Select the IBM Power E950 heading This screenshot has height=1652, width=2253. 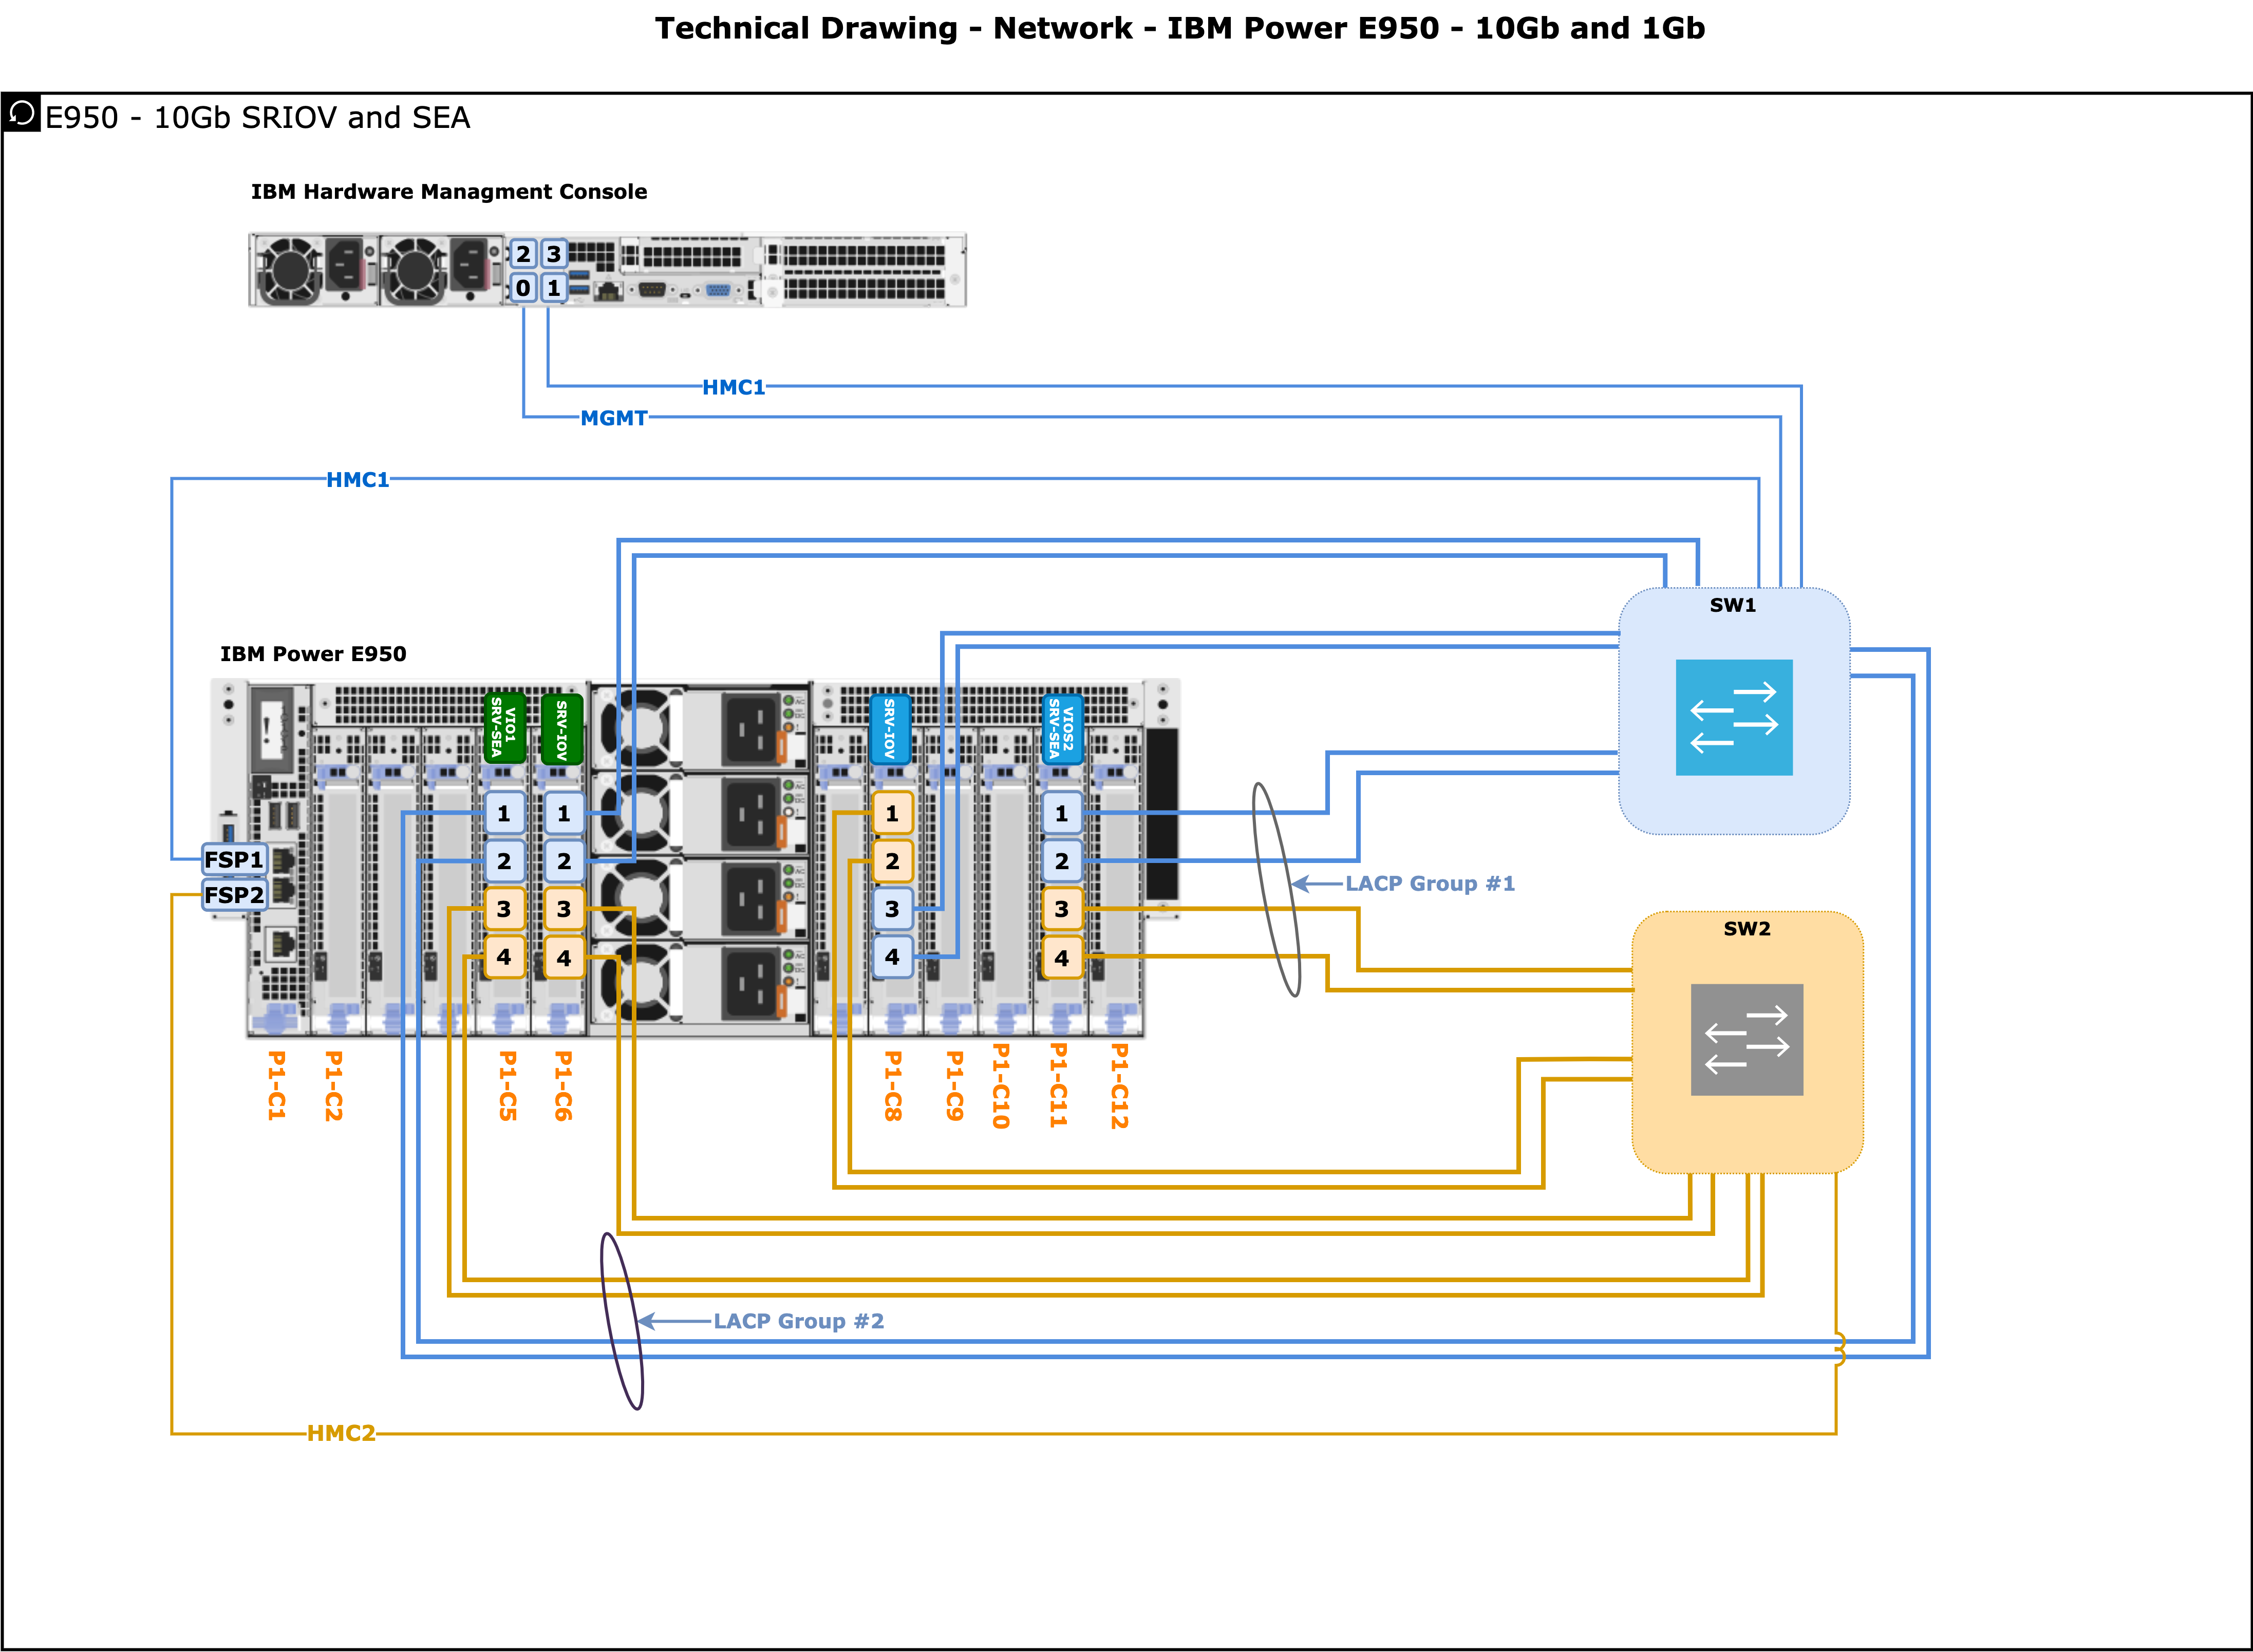point(313,654)
